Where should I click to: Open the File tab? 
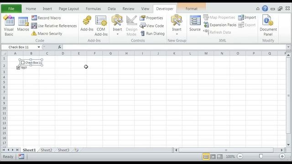11,9
